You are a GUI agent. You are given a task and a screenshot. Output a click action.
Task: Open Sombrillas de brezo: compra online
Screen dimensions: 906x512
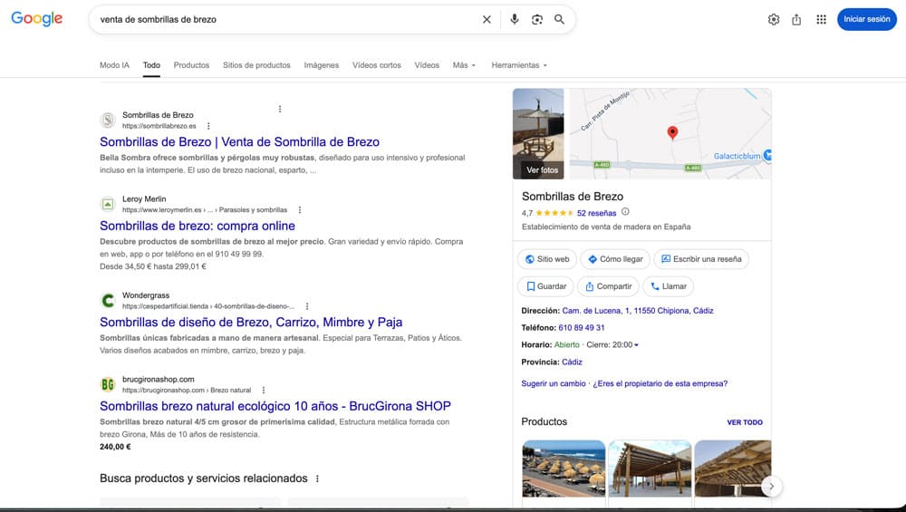point(197,226)
